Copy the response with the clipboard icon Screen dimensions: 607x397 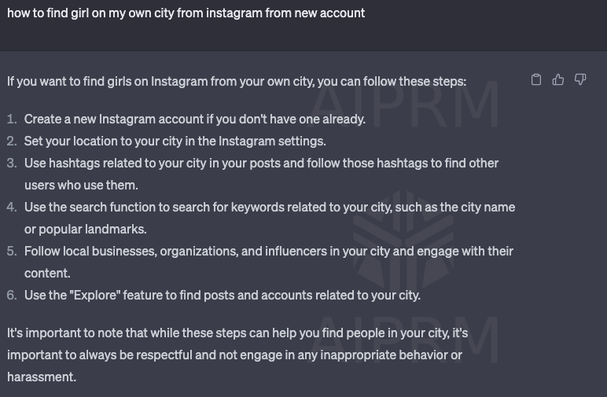coord(535,79)
